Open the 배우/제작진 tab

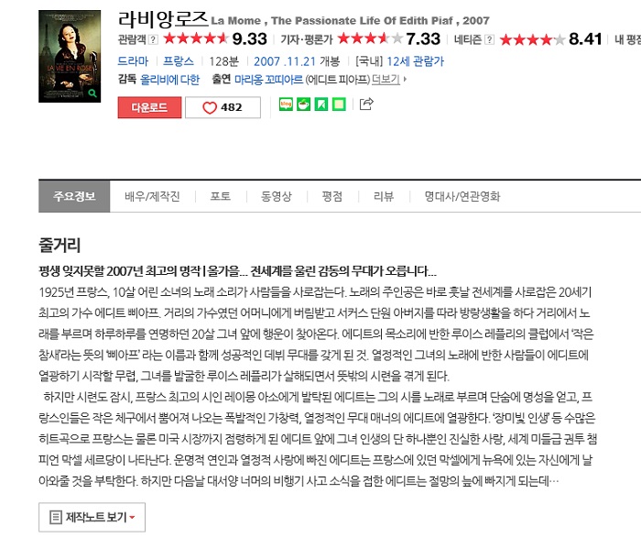pos(152,197)
